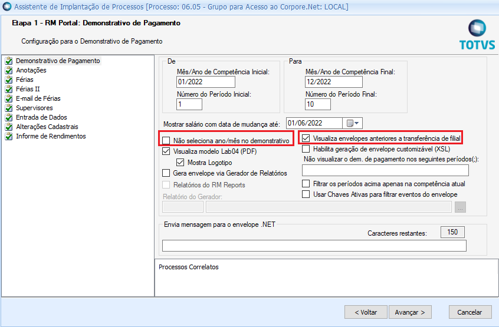Select Demonstrativo de Pagamento step
This screenshot has width=499, height=327.
click(x=58, y=61)
